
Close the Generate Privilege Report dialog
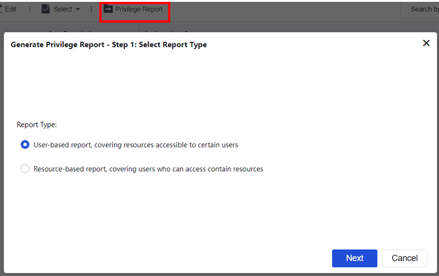[426, 43]
